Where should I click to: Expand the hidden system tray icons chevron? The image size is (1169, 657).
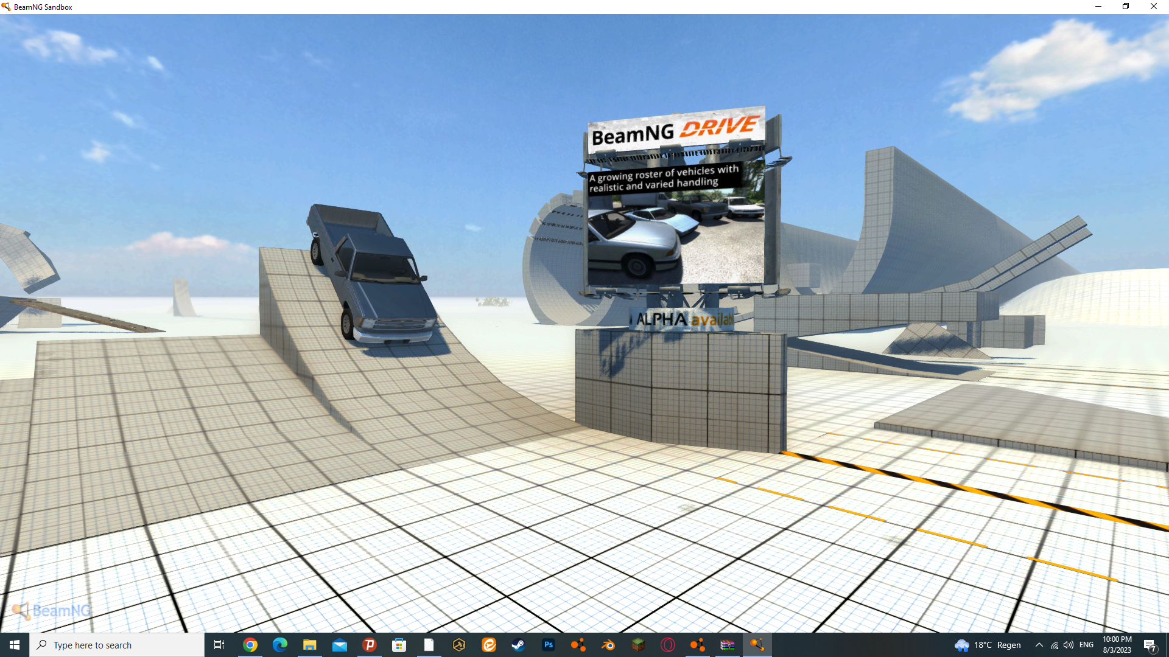(x=1039, y=645)
